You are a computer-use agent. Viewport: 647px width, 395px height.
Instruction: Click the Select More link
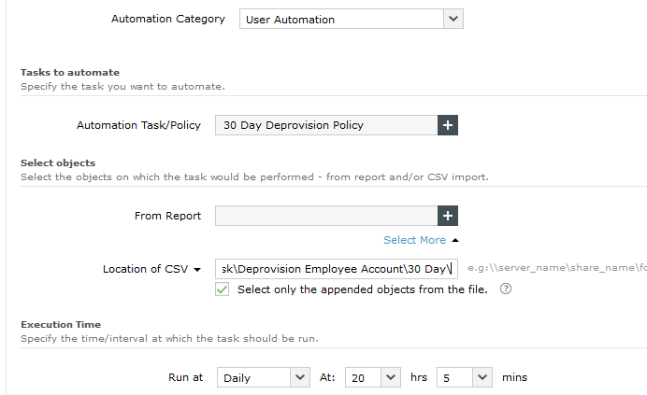tap(414, 240)
